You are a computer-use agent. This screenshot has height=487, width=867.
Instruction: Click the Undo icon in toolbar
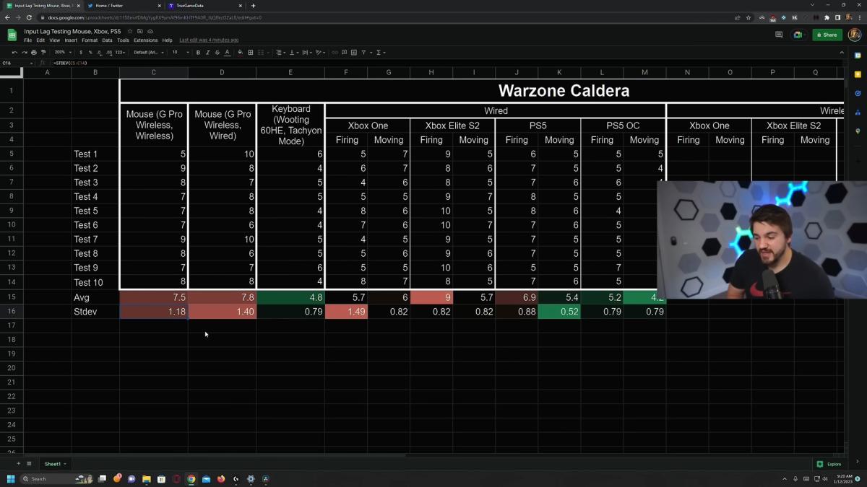click(14, 53)
